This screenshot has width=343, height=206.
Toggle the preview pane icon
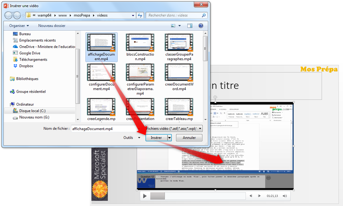190,26
